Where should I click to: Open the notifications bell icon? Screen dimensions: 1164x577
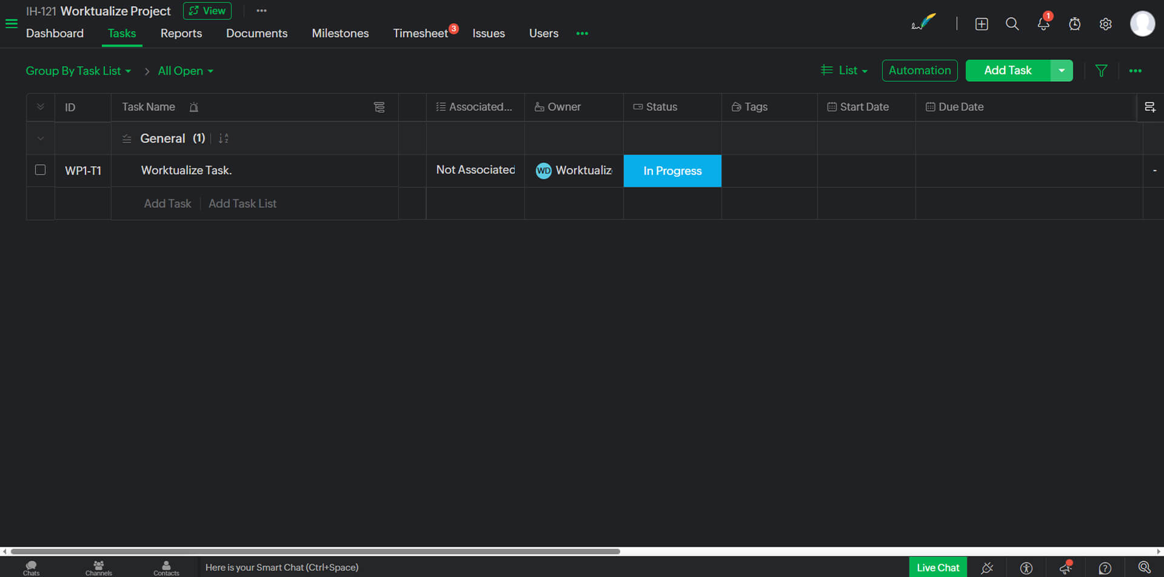click(x=1043, y=24)
